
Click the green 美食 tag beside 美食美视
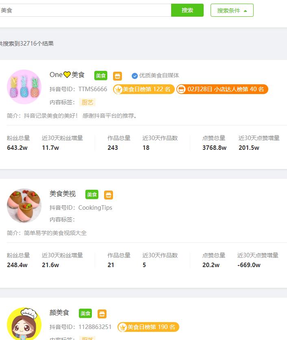click(92, 195)
